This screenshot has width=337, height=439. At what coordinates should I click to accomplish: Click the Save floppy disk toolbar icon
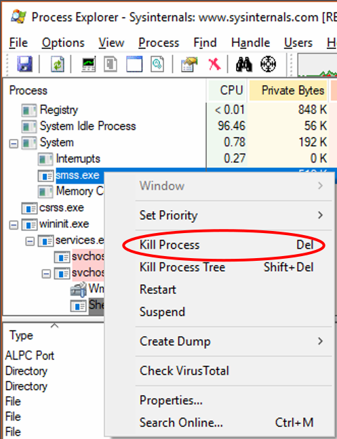24,64
